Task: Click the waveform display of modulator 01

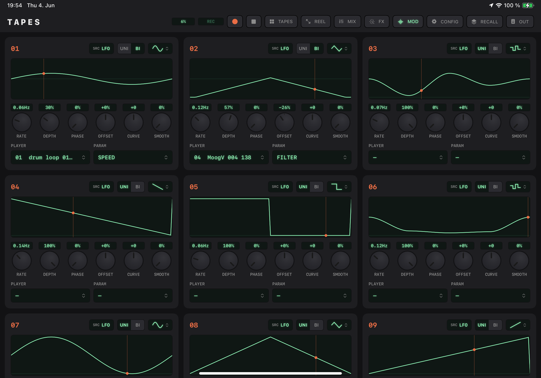Action: point(92,79)
